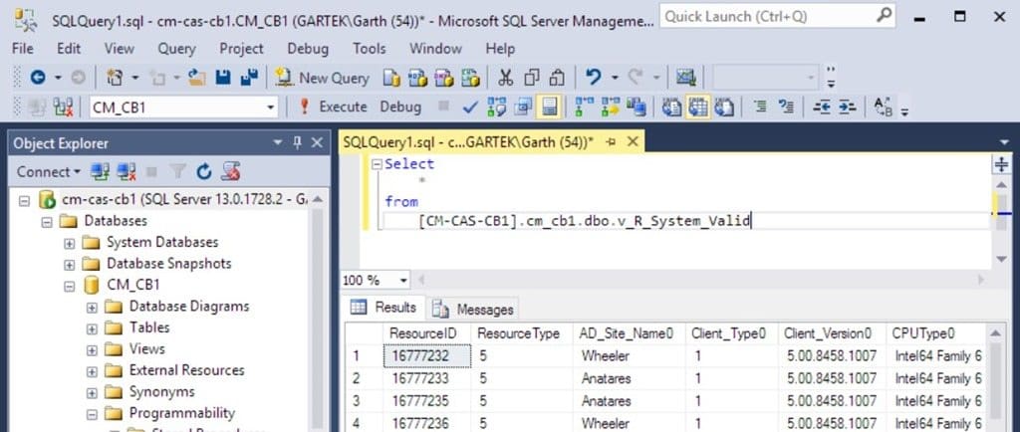Toggle Include Client Statistics button
Image resolution: width=1020 pixels, height=432 pixels.
[x=637, y=108]
